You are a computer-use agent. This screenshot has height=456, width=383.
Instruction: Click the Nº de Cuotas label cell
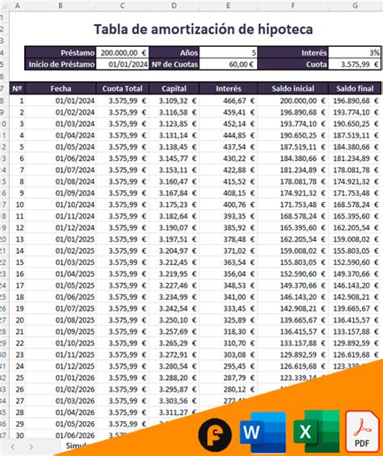click(x=174, y=64)
